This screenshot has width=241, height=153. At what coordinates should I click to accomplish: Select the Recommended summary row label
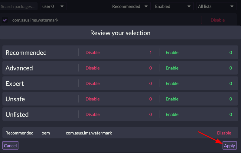pyautogui.click(x=26, y=53)
